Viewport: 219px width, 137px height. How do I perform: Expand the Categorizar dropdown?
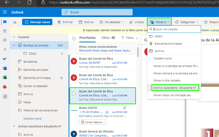pyautogui.click(x=197, y=22)
